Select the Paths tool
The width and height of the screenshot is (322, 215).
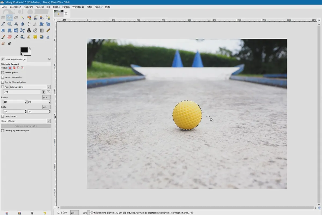(x=48, y=17)
